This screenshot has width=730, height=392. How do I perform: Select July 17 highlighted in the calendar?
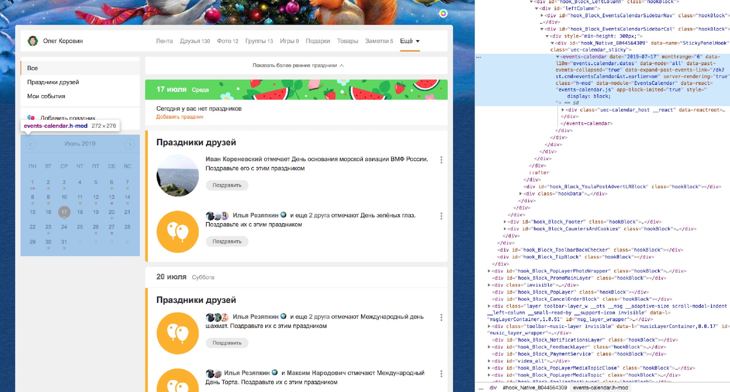tap(64, 212)
